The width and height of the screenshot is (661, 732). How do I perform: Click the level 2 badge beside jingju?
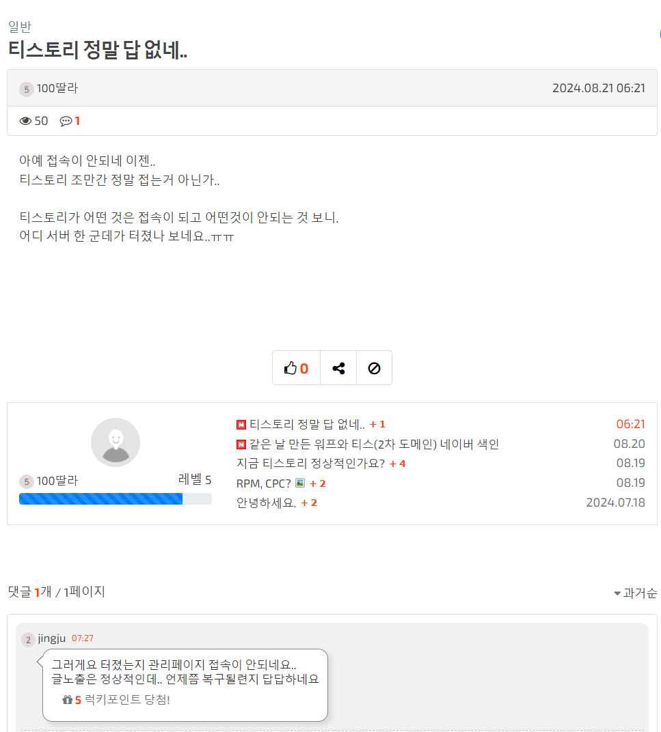(x=28, y=639)
